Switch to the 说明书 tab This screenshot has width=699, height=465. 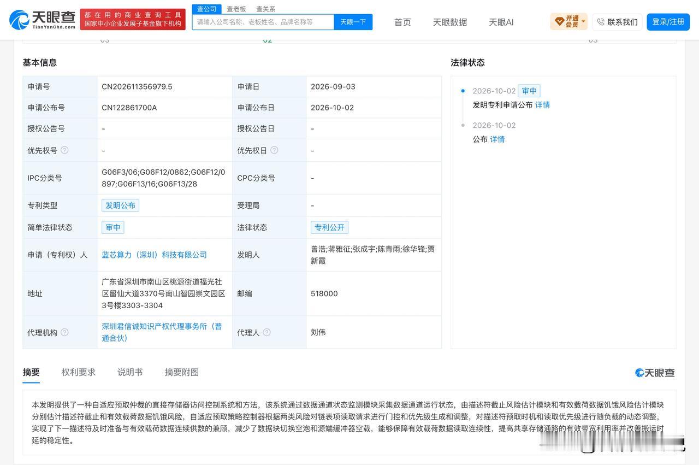point(130,372)
